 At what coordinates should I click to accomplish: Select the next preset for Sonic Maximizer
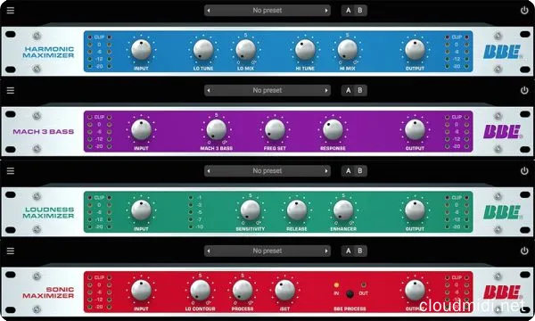pos(326,251)
